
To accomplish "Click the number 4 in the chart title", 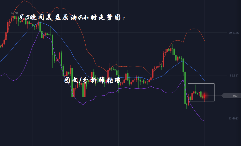I will 80,18.
